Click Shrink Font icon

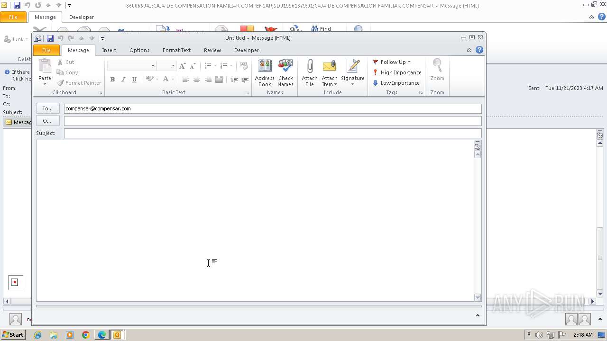click(192, 66)
